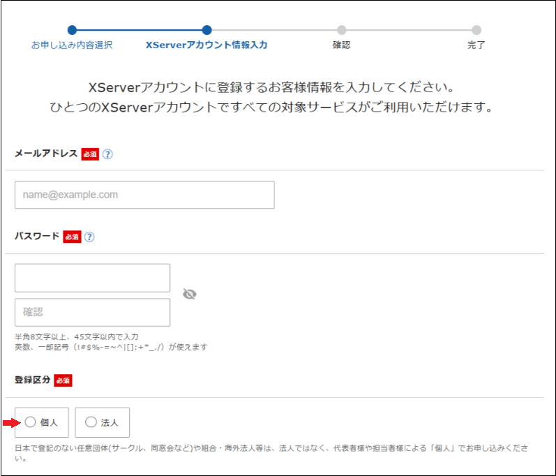Click the 日本で登記のない任意団体 note text
The image size is (556, 476).
point(271,453)
